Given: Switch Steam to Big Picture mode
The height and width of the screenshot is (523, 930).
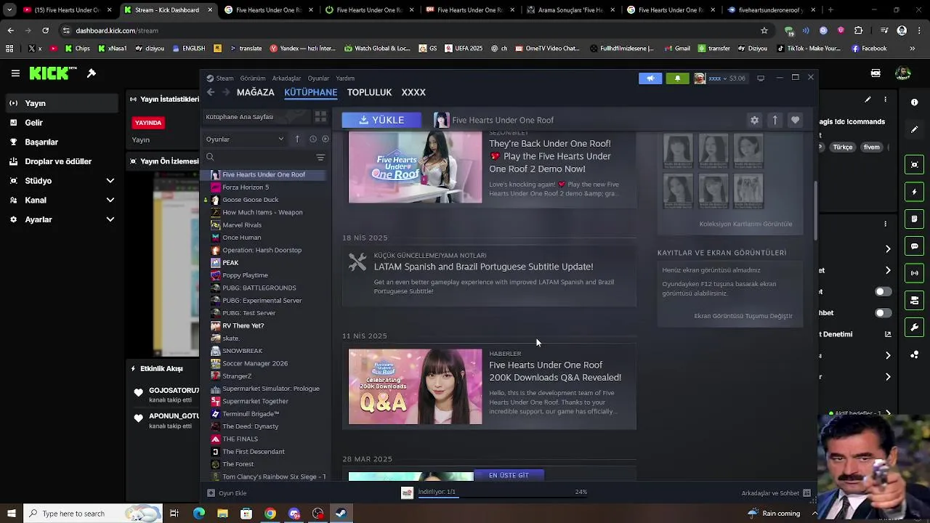Looking at the screenshot, I should pyautogui.click(x=761, y=78).
